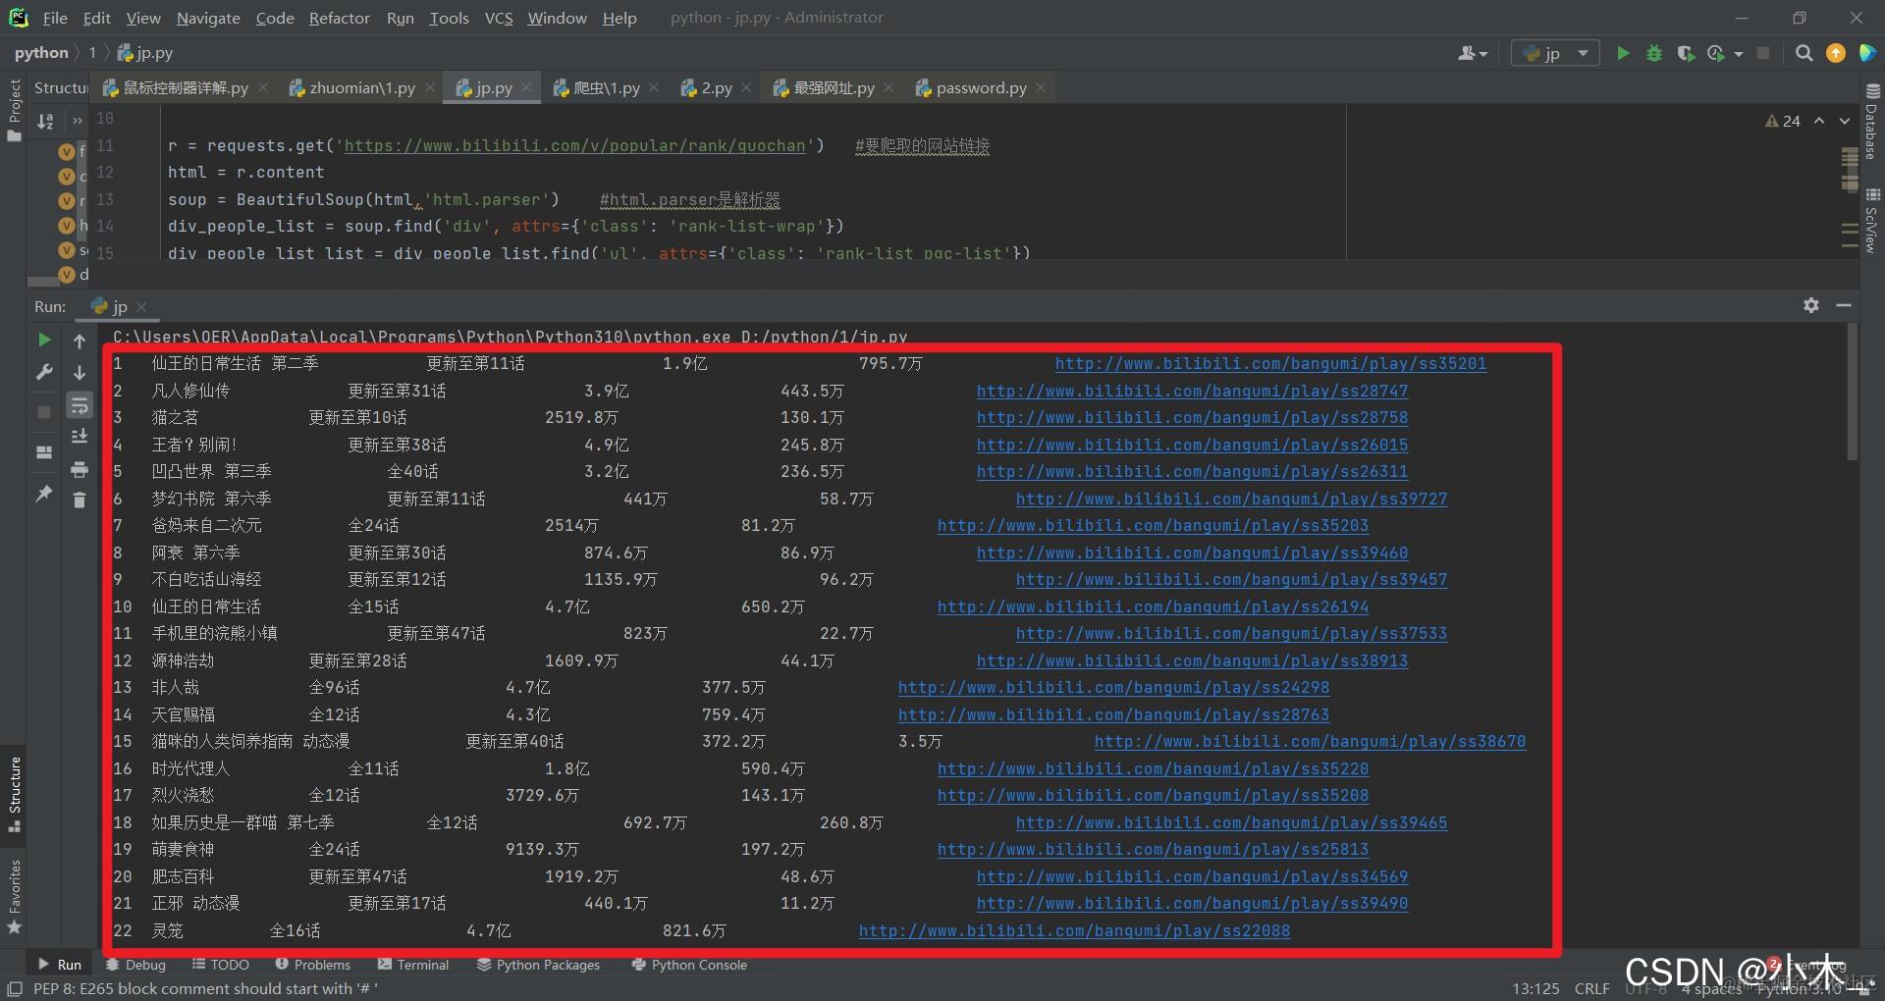Start debugging with the bug icon in top toolbar
1885x1001 pixels.
tap(1654, 53)
